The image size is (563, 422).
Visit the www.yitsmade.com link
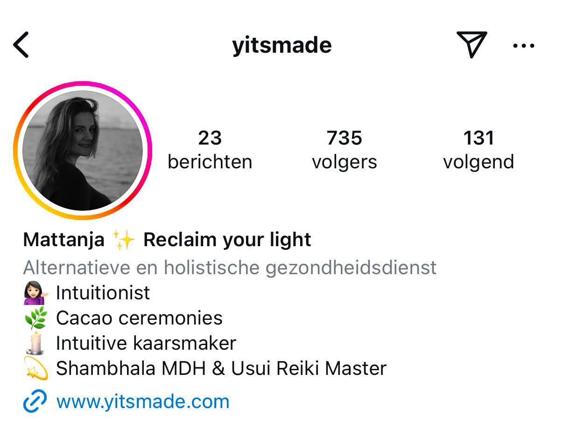[143, 401]
